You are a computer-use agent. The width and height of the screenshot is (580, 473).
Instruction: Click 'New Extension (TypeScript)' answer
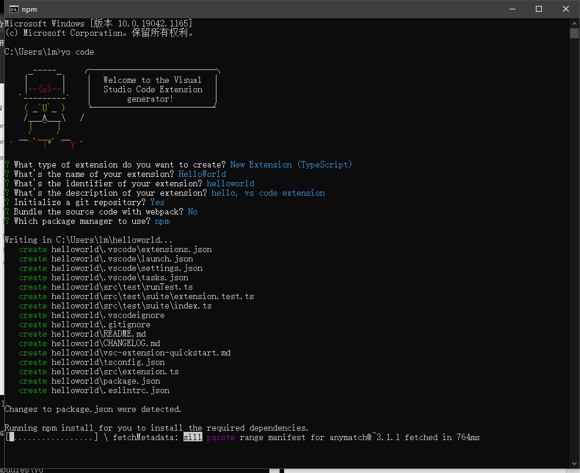tap(291, 165)
